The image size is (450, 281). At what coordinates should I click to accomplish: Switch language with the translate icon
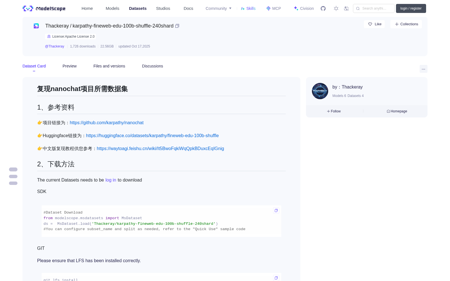(x=346, y=8)
